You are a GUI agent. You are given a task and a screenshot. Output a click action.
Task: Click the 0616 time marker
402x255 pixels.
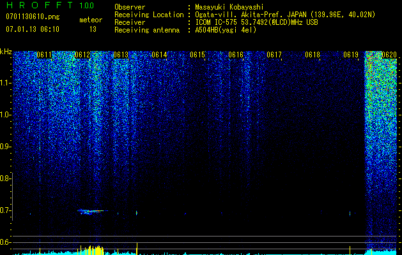click(236, 55)
